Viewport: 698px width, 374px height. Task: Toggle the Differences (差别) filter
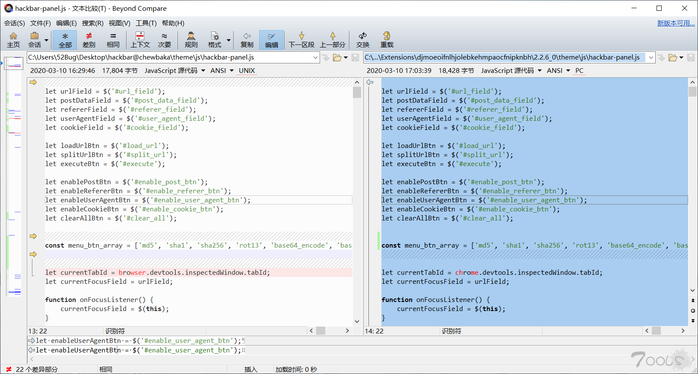[89, 40]
